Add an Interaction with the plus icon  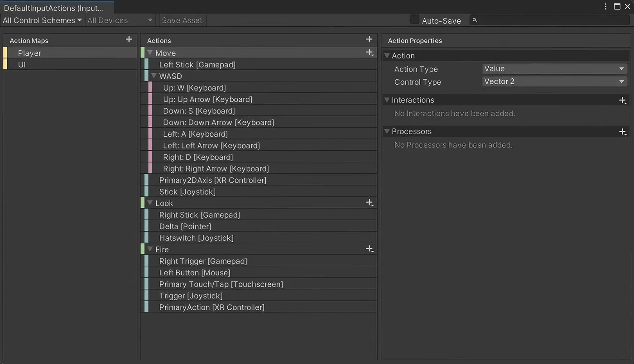tap(623, 100)
